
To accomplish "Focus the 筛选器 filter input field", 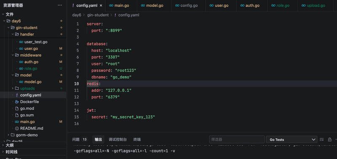I will click(237, 140).
